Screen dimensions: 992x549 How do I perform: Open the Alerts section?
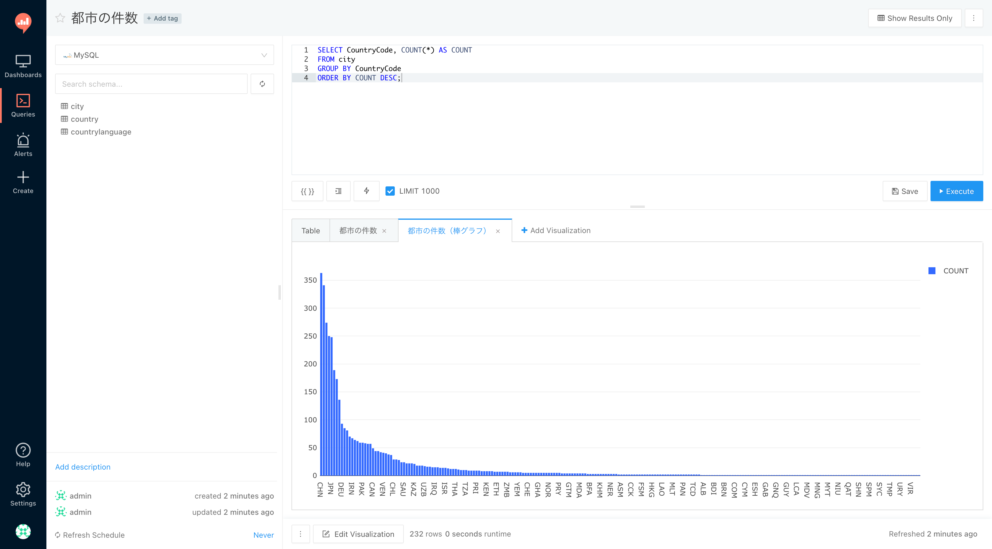23,145
